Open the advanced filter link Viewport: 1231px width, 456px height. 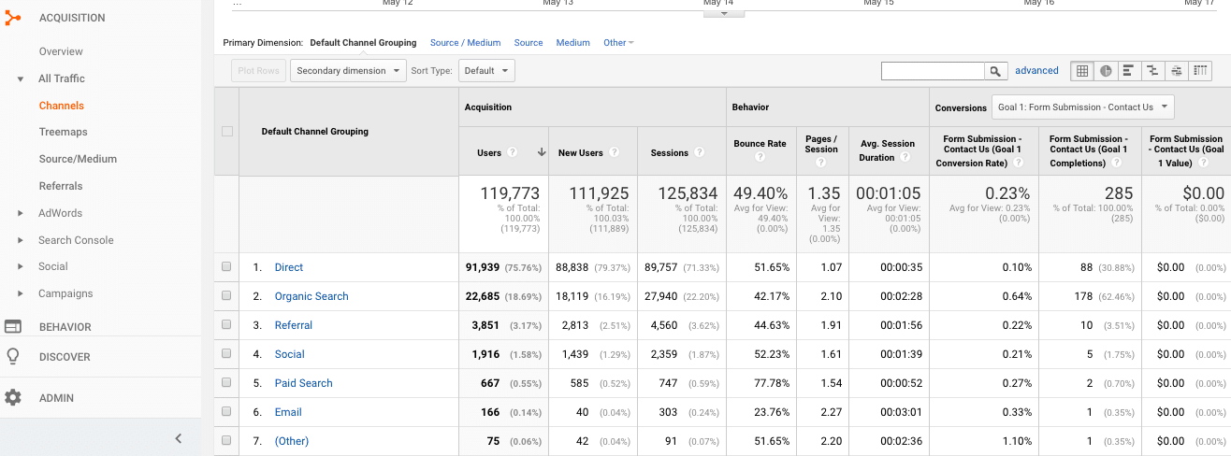[x=1036, y=71]
